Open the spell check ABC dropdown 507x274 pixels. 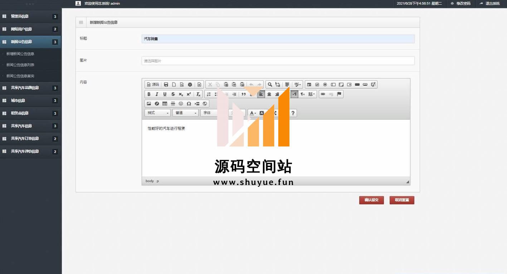(298, 85)
